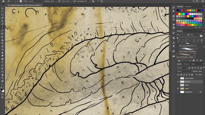205x115 pixels.
Task: Select the Magic Wand tool
Action: 2,18
